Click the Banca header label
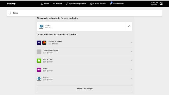Viewport: 169px width, 95px height. pyautogui.click(x=16, y=13)
